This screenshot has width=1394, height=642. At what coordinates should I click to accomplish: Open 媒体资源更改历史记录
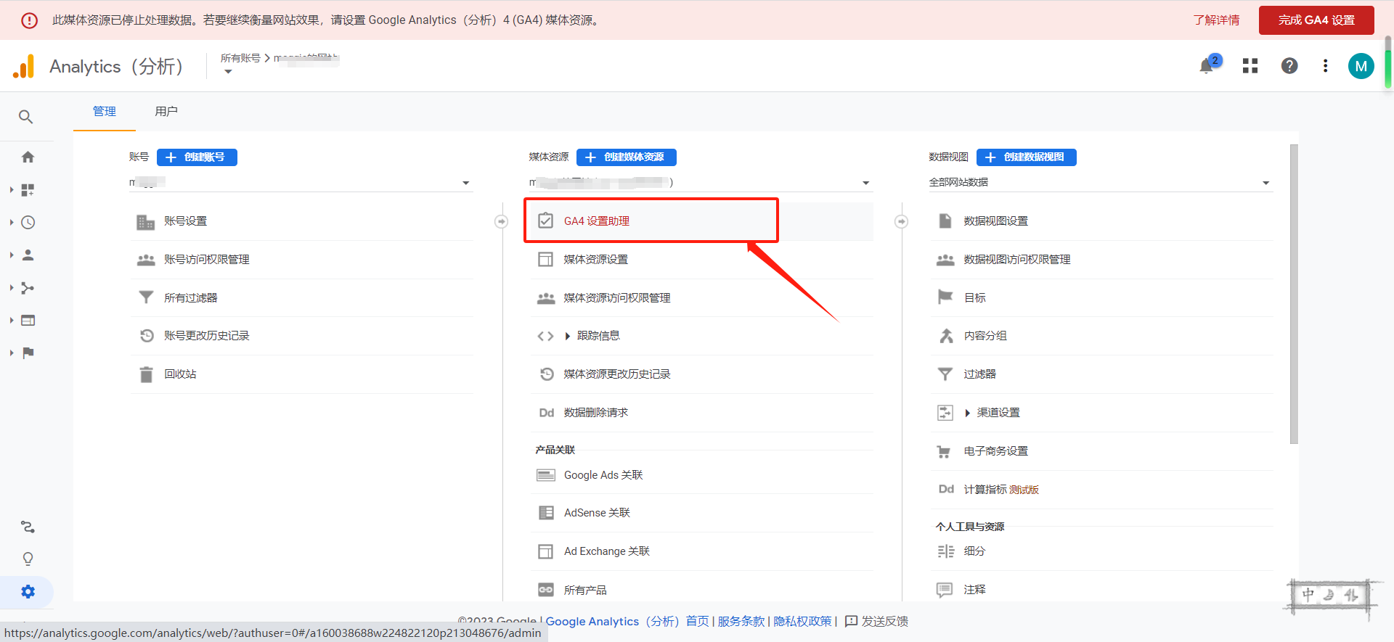[701, 374]
